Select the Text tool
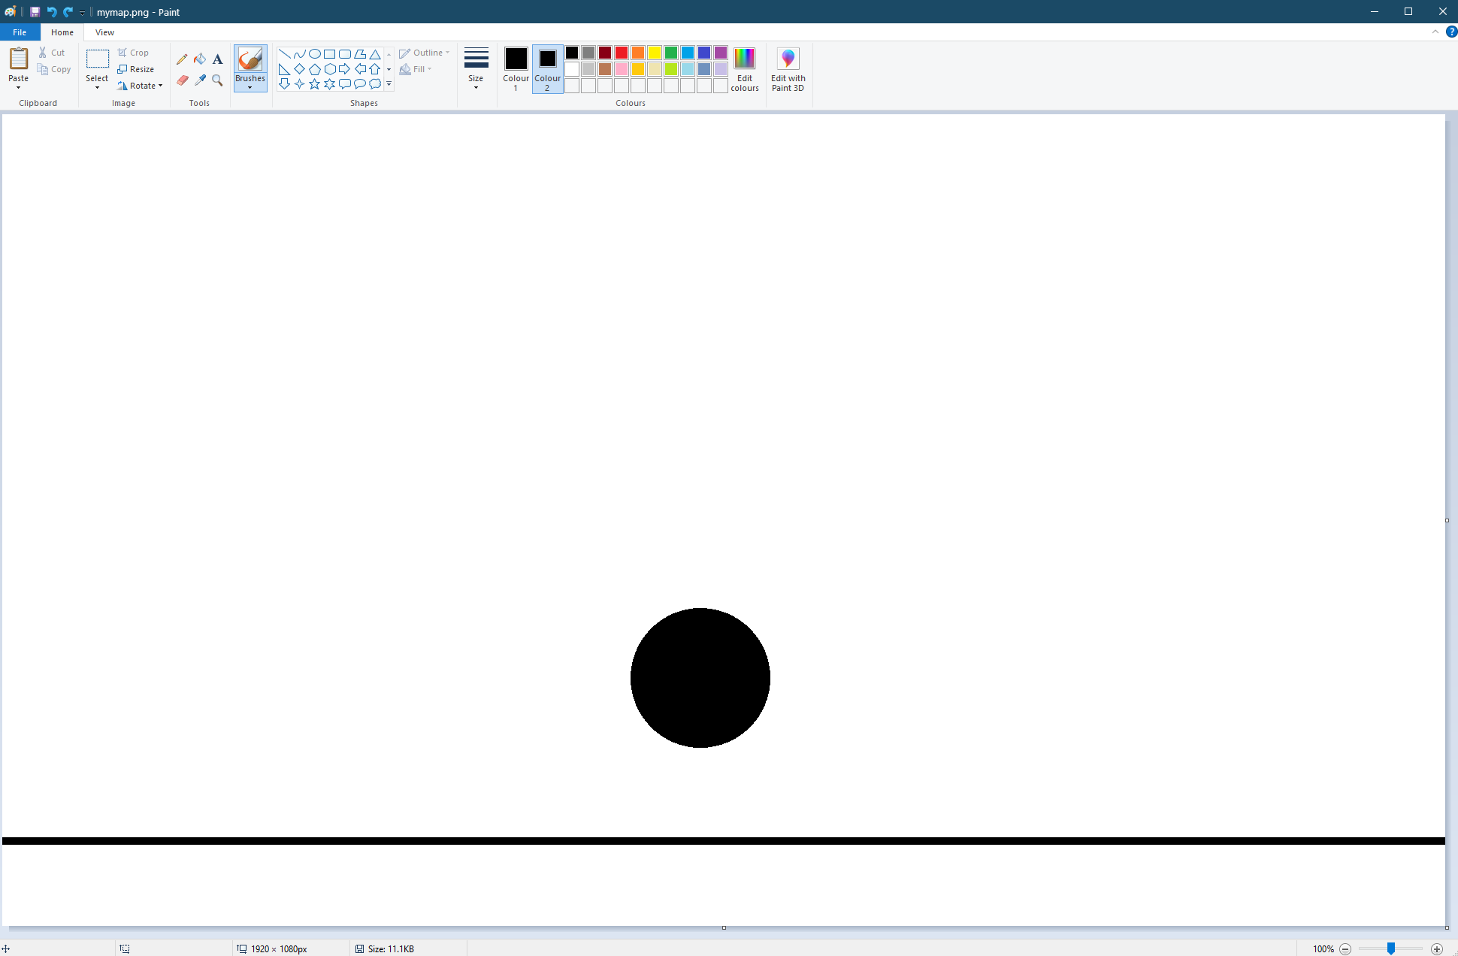Screen dimensions: 1458x956 217,59
